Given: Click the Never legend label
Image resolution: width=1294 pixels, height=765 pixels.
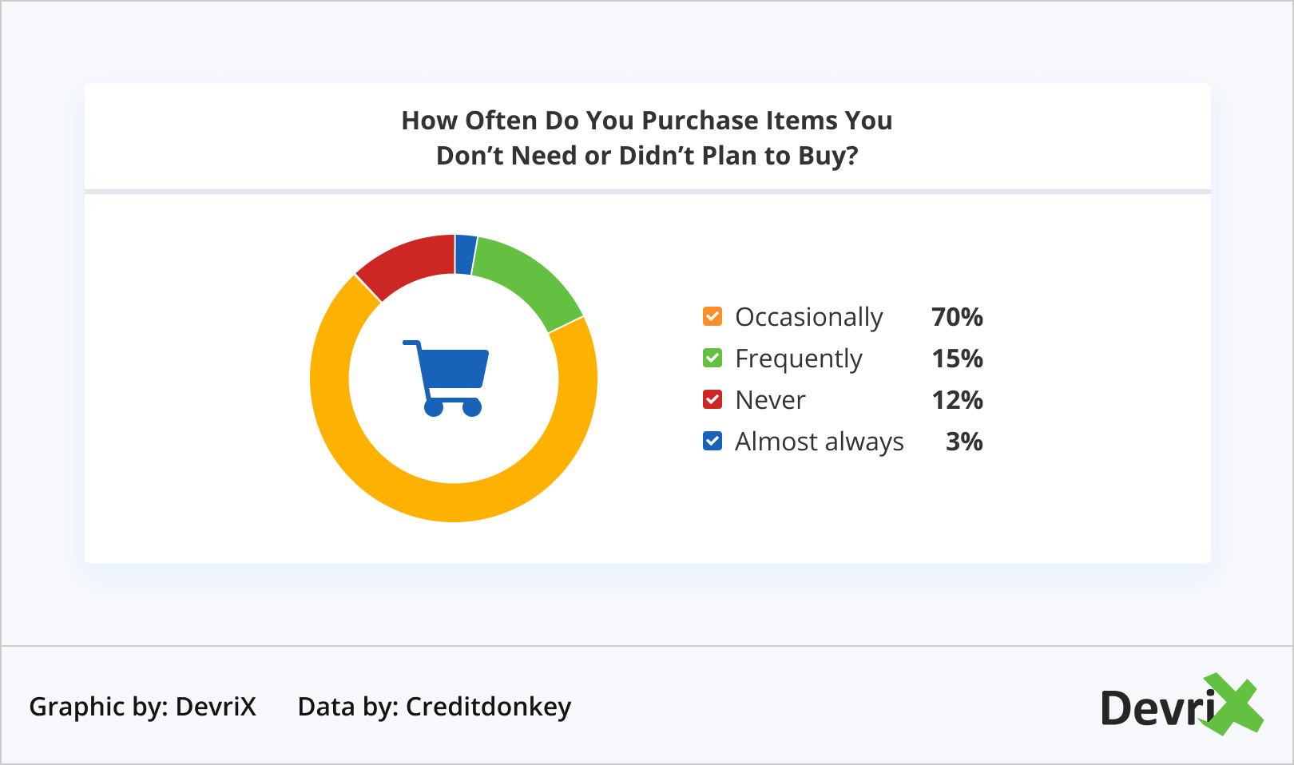Looking at the screenshot, I should (770, 400).
